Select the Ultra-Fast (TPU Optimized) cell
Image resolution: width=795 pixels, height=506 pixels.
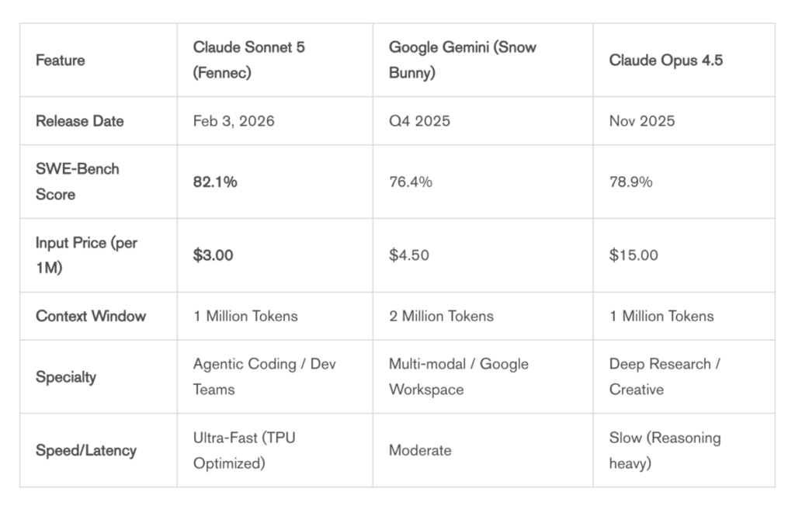(x=244, y=450)
